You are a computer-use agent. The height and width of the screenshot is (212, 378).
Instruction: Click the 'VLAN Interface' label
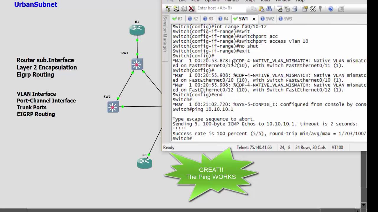[x=36, y=94]
